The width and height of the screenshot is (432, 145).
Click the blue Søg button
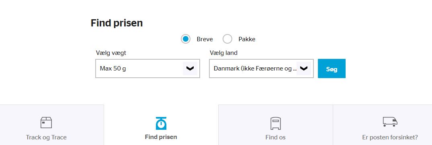(x=332, y=68)
